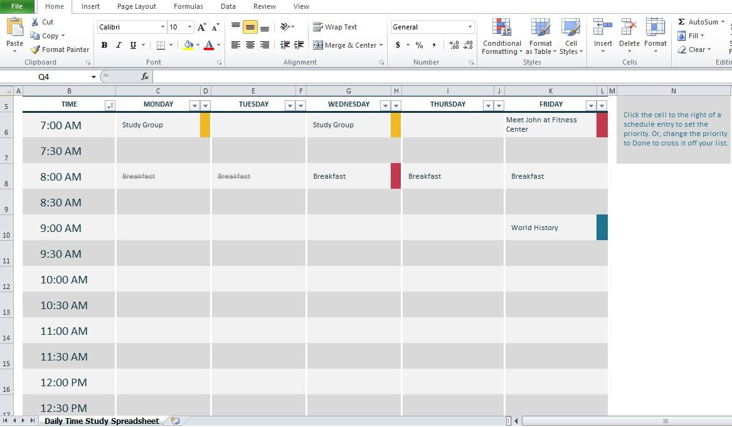
Task: Toggle Italic formatting
Action: (119, 45)
